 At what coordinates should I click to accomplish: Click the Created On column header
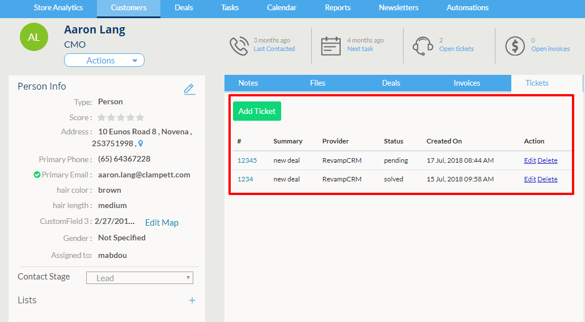pos(444,141)
